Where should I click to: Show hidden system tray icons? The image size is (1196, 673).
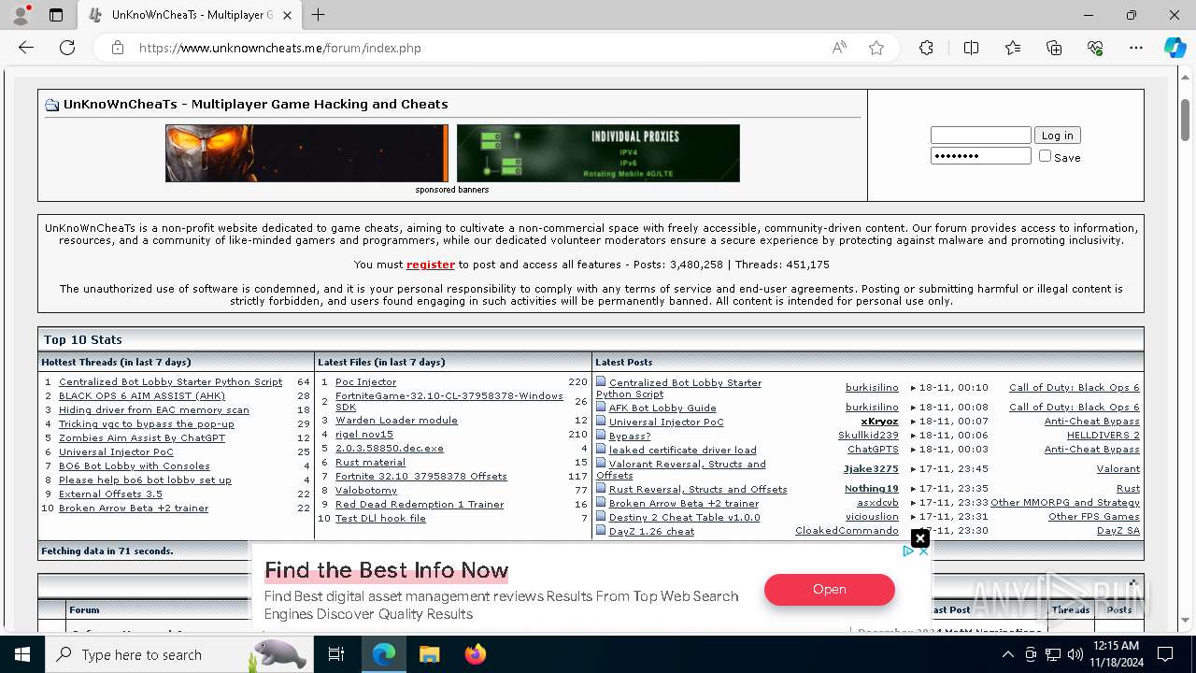(x=1007, y=654)
